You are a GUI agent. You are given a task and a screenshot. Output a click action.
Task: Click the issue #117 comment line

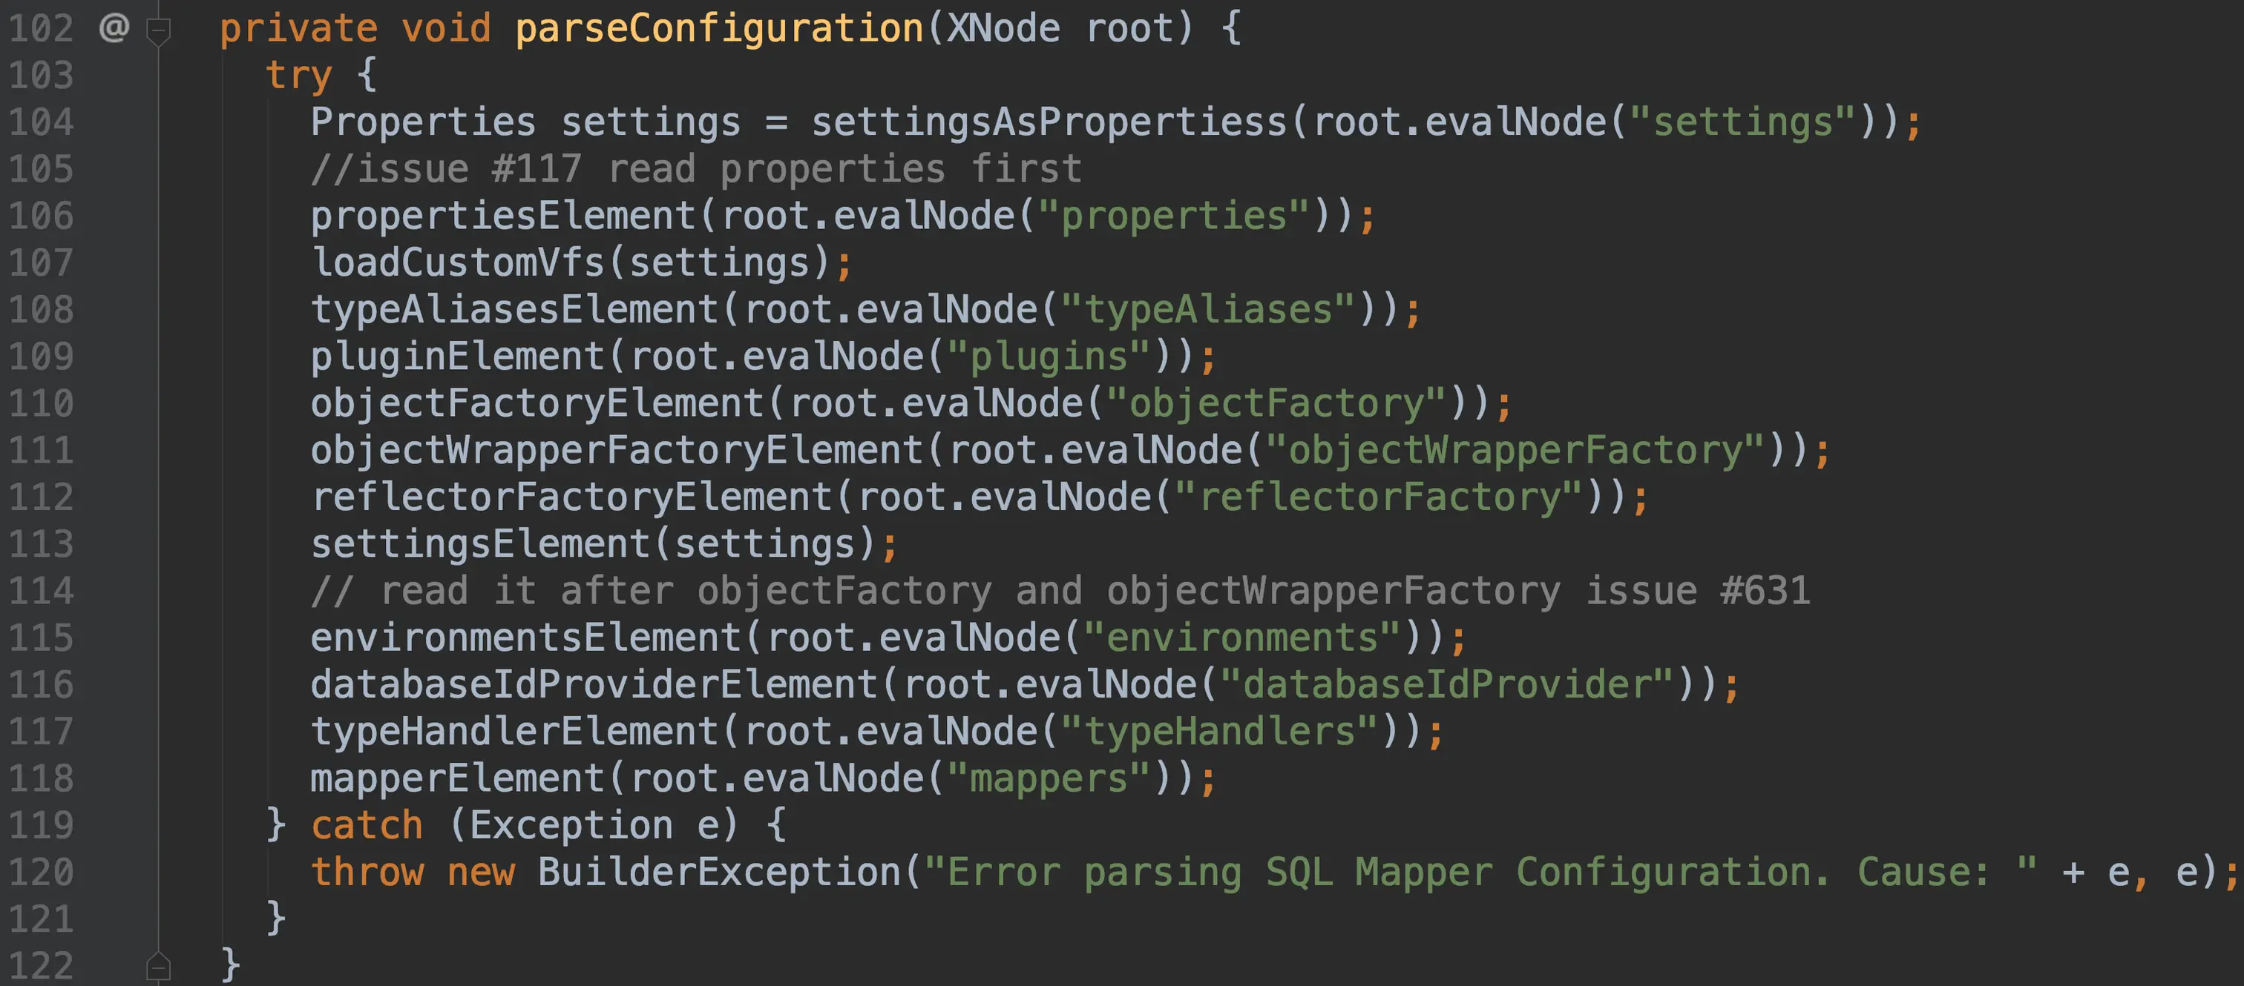[x=696, y=169]
